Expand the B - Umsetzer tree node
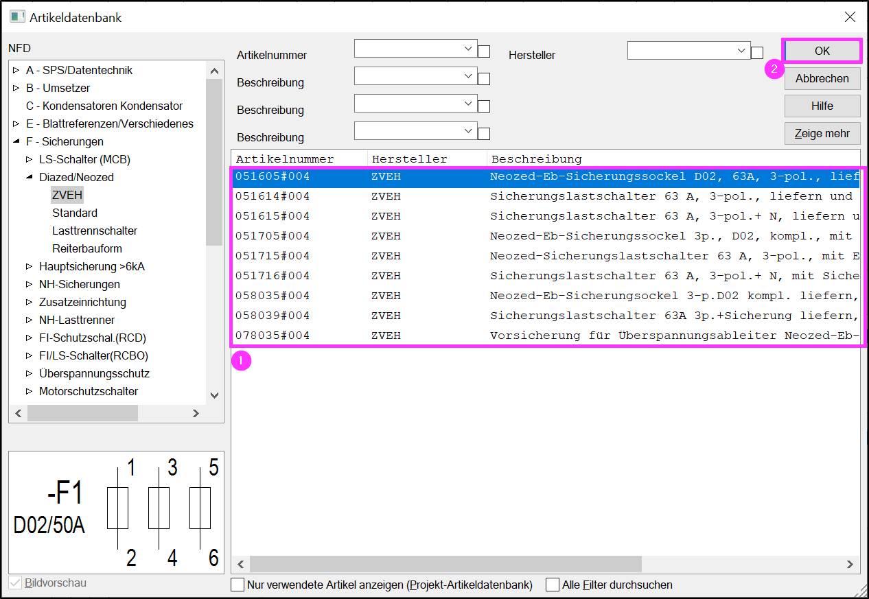The width and height of the screenshot is (869, 599). tap(16, 88)
